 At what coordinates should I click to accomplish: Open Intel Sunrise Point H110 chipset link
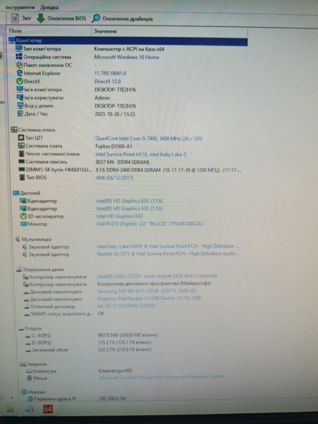point(141,154)
